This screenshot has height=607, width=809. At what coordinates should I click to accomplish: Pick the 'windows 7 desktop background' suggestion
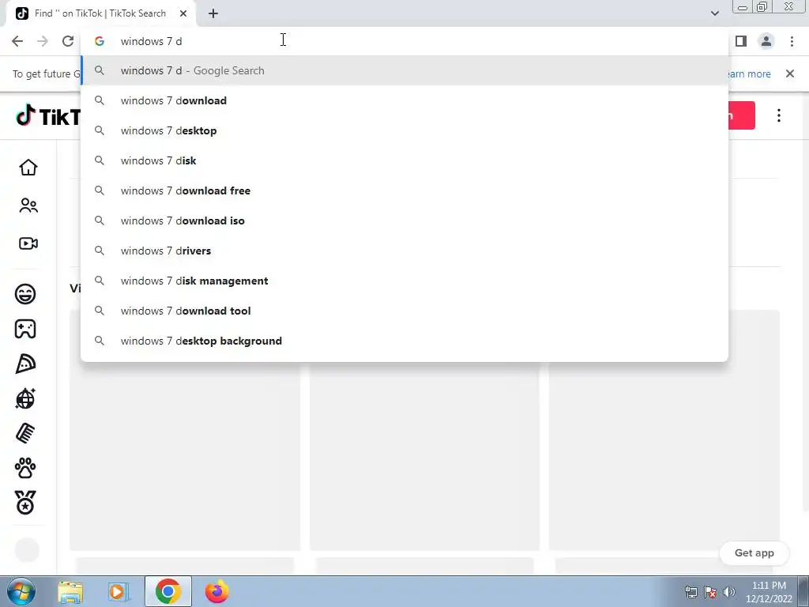pos(404,341)
